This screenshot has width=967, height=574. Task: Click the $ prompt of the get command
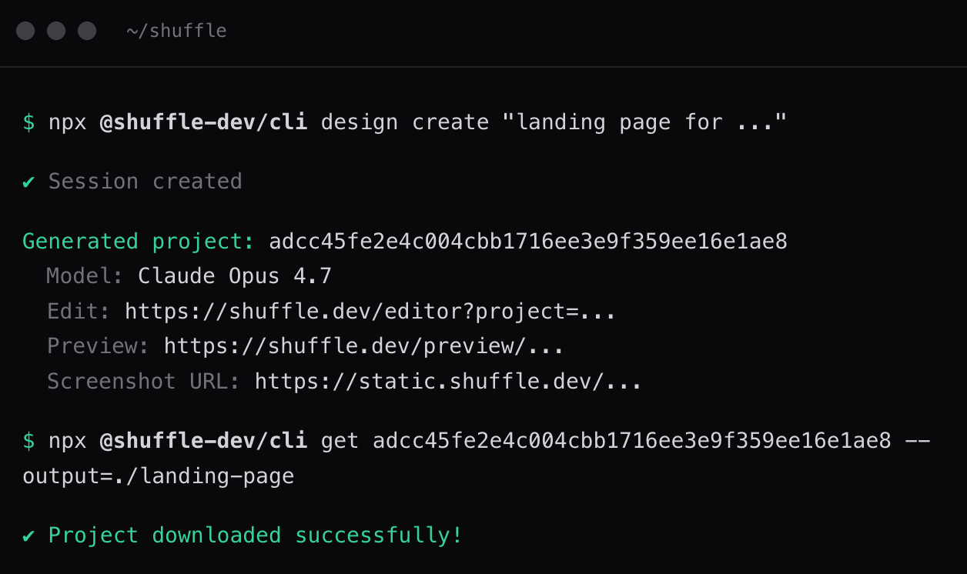point(28,441)
